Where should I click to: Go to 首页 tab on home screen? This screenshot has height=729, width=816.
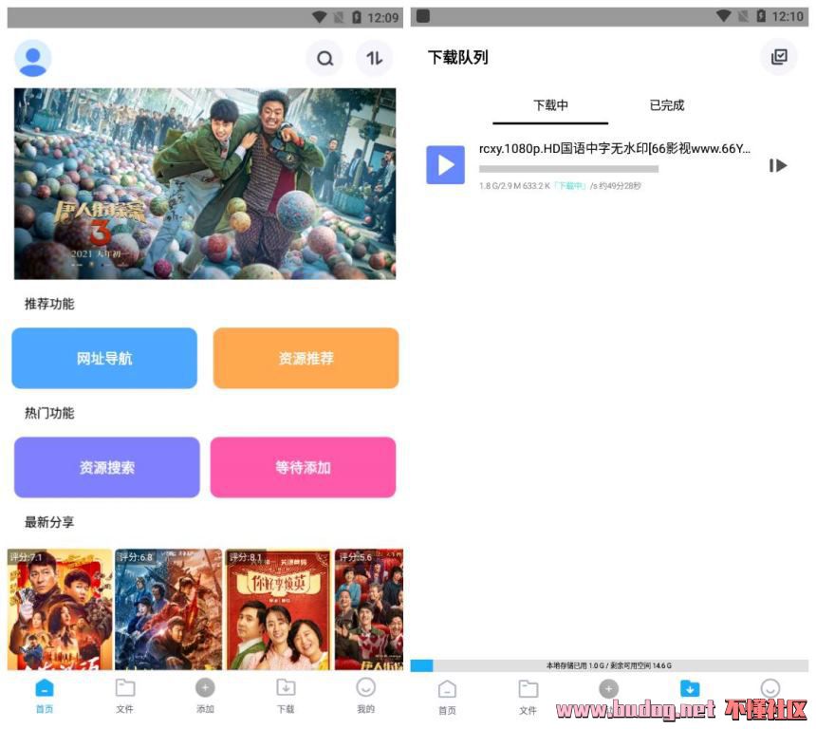click(45, 696)
